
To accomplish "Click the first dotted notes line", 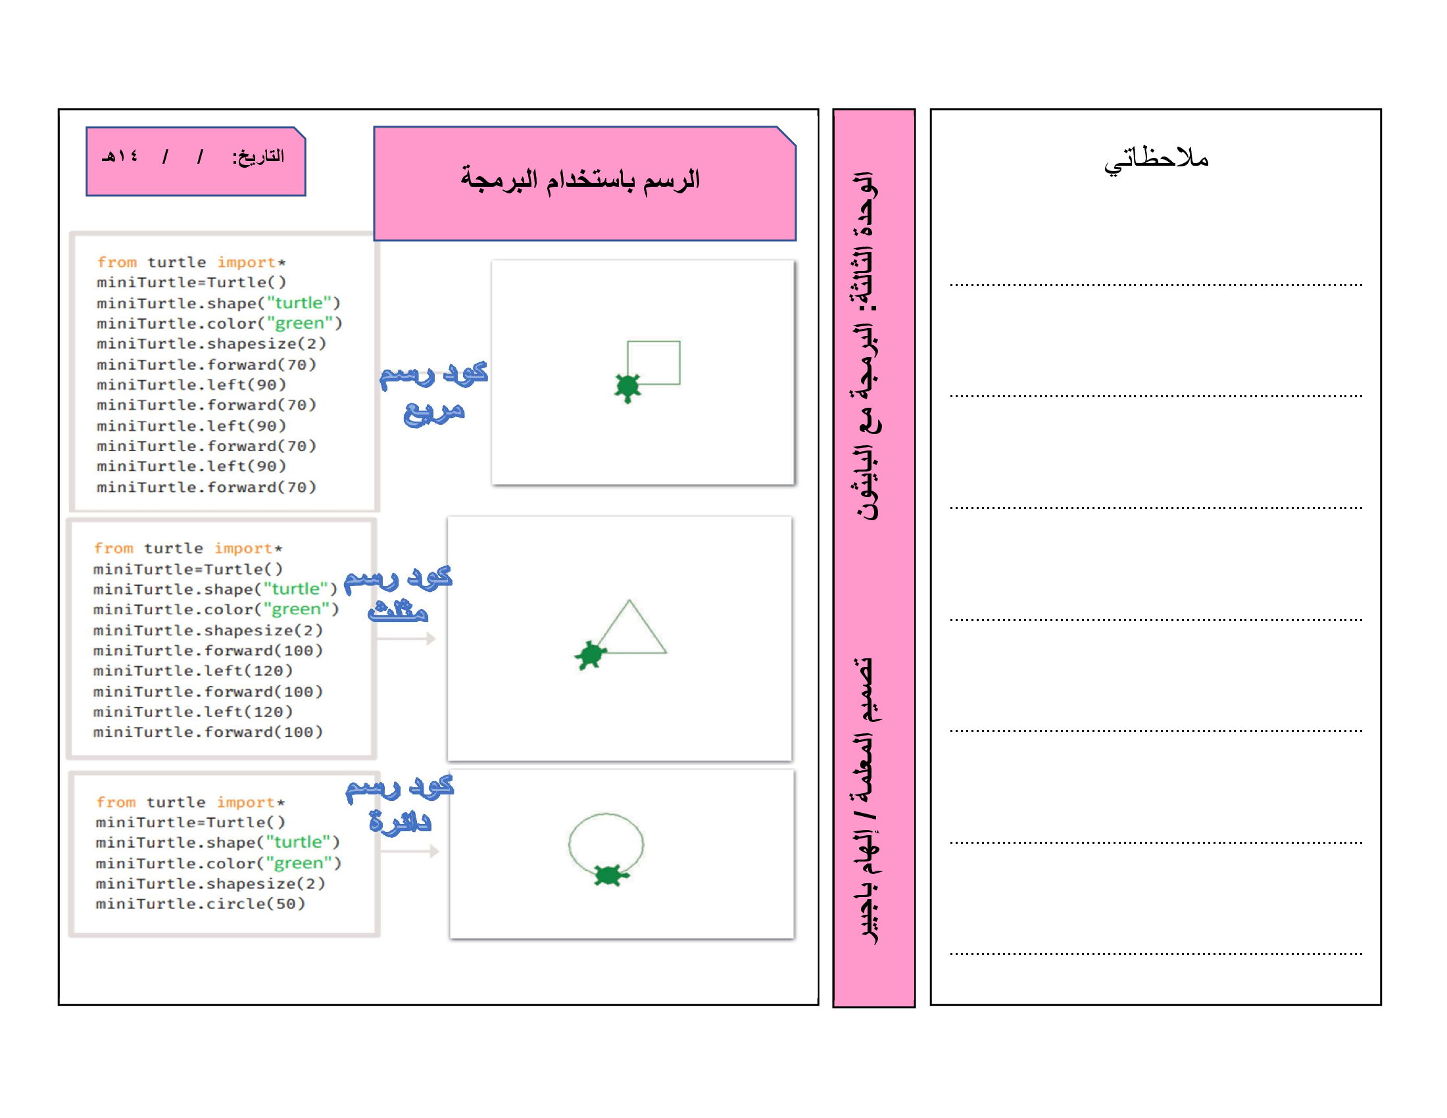I will coord(1156,285).
